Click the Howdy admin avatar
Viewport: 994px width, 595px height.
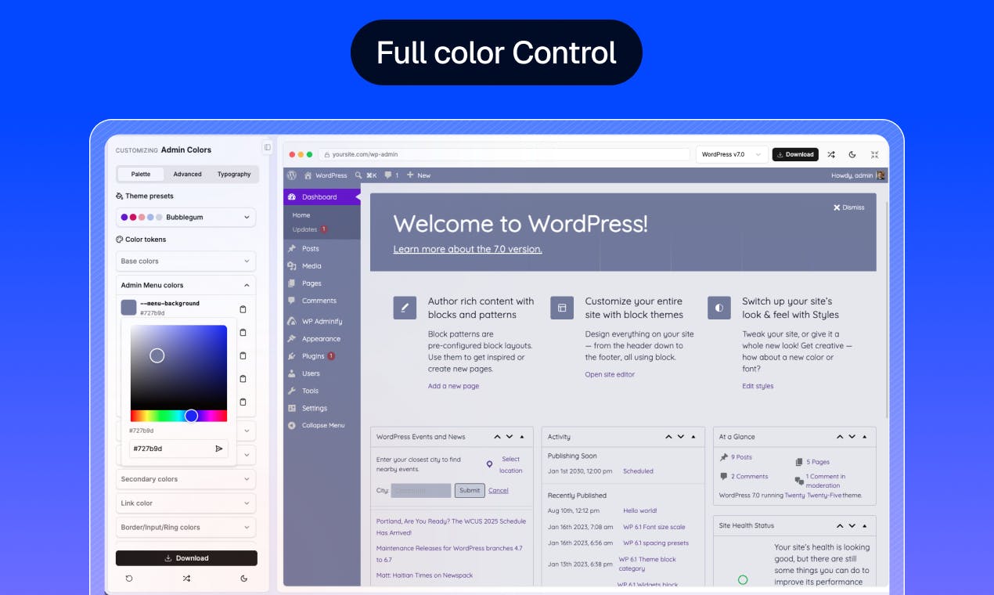(x=881, y=175)
